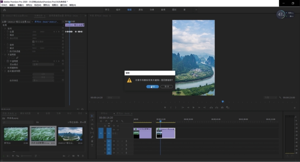This screenshot has width=300, height=162.
Task: Open timeline display settings wrench
Action: pos(122,121)
